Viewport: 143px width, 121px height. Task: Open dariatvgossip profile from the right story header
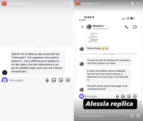pyautogui.click(x=88, y=3)
